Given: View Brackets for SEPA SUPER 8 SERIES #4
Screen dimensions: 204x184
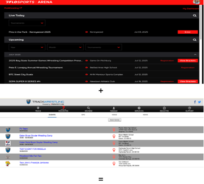Looking at the screenshot, I should click(188, 81).
